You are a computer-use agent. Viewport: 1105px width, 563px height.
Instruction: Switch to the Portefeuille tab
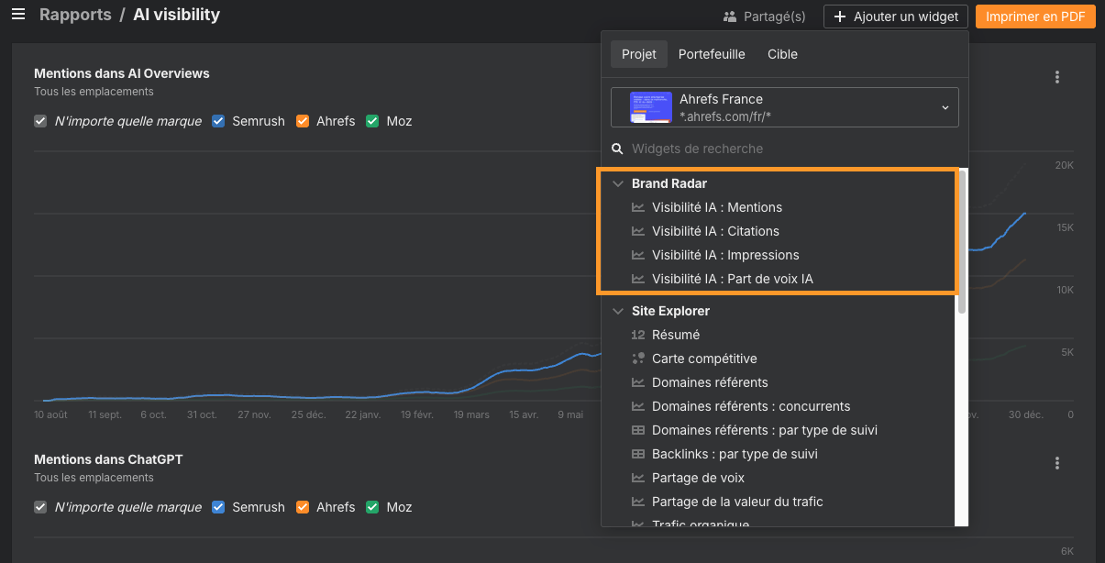pos(712,54)
